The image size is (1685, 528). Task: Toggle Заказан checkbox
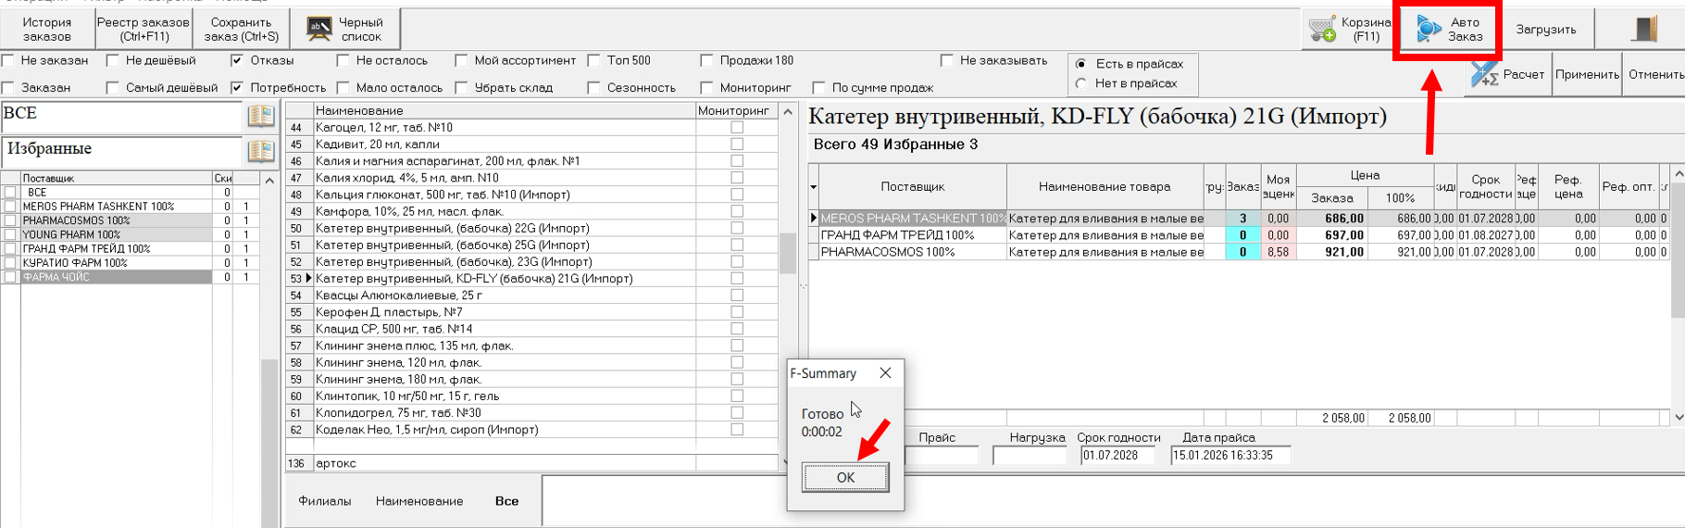tap(8, 87)
